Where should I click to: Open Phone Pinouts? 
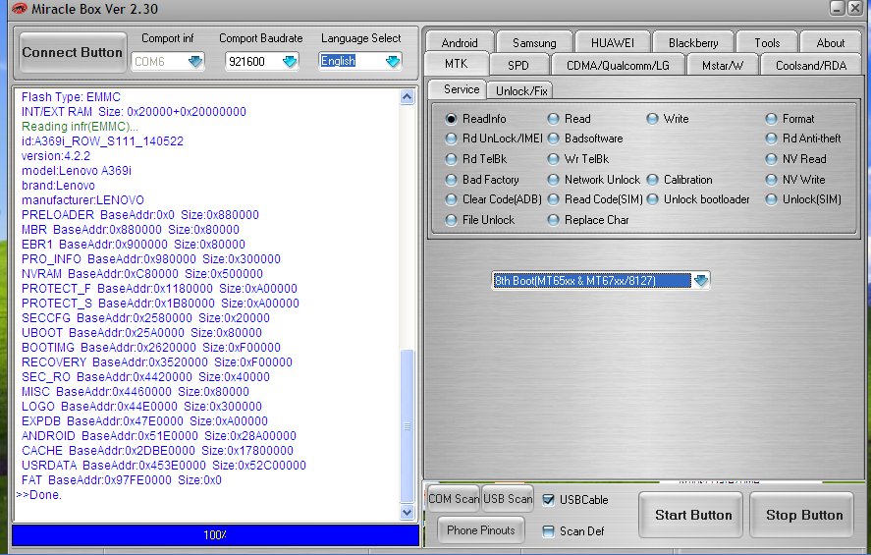[481, 530]
